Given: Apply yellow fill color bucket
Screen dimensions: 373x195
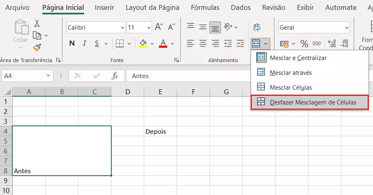Looking at the screenshot, I should click(x=143, y=43).
